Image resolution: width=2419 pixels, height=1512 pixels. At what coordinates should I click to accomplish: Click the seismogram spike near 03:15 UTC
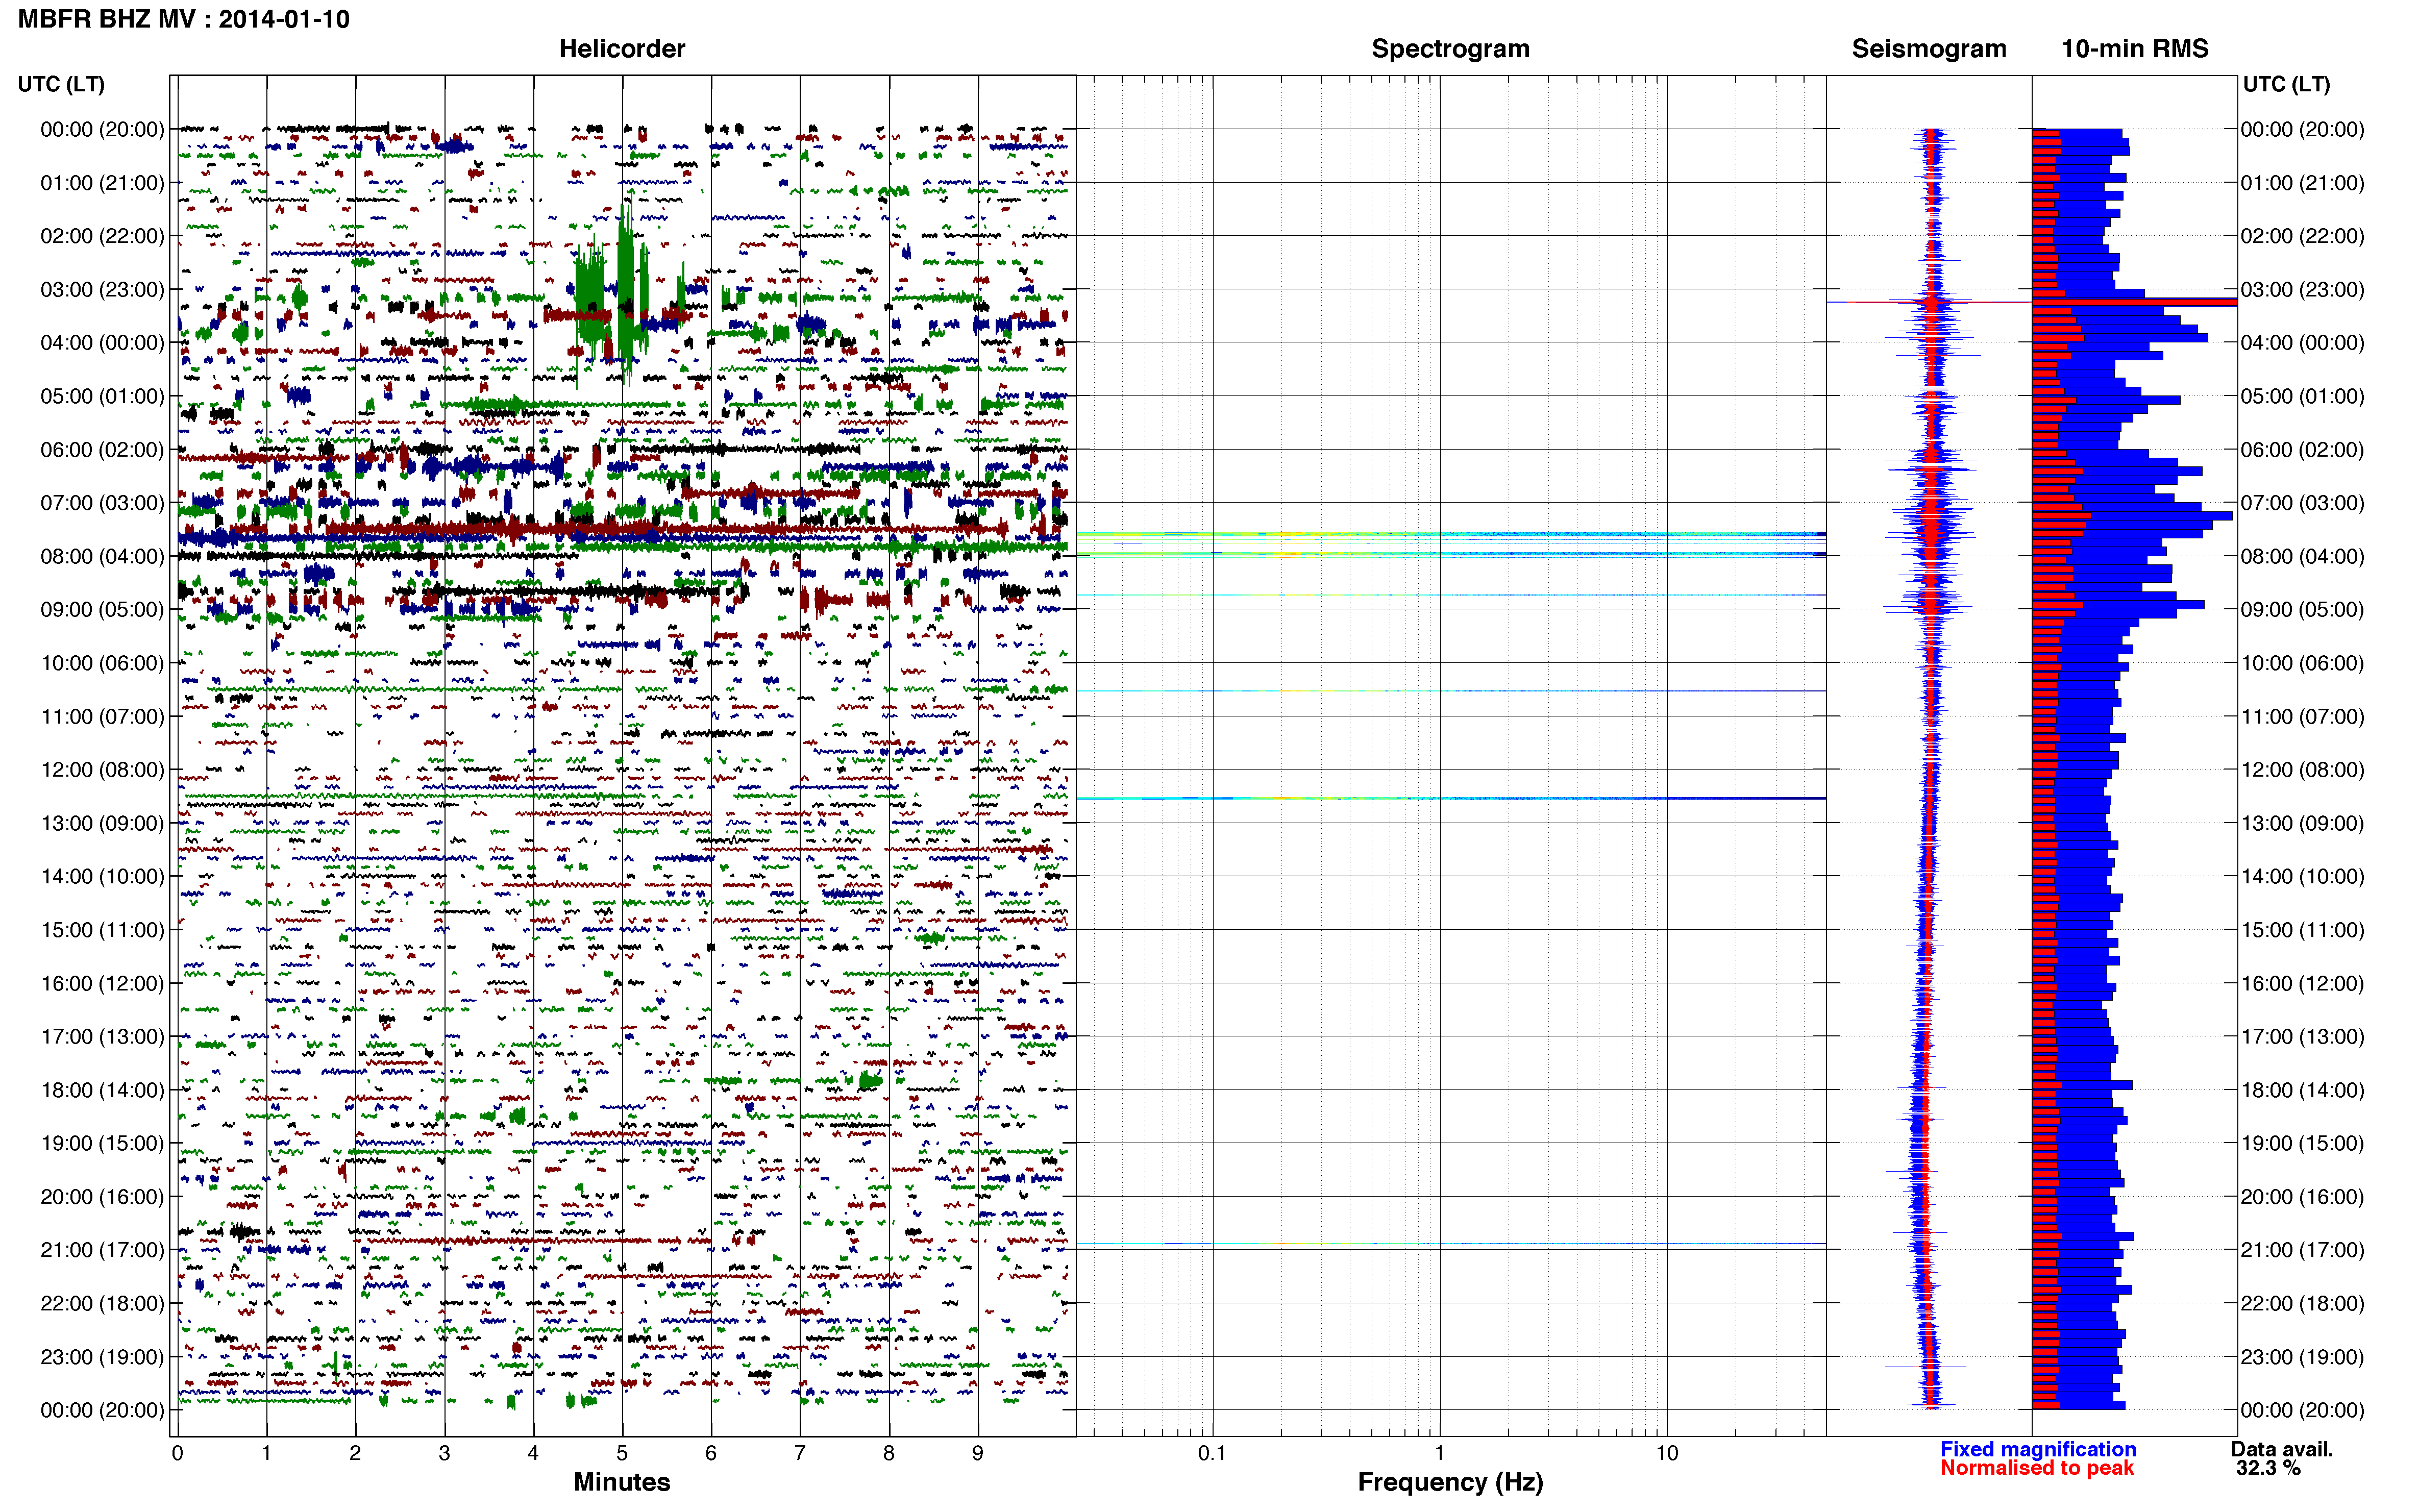(x=1930, y=302)
